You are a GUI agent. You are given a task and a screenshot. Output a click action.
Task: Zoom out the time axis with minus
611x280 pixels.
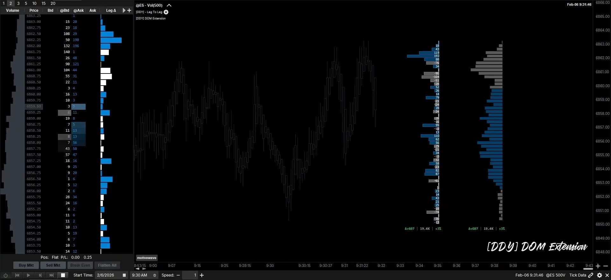point(606,266)
